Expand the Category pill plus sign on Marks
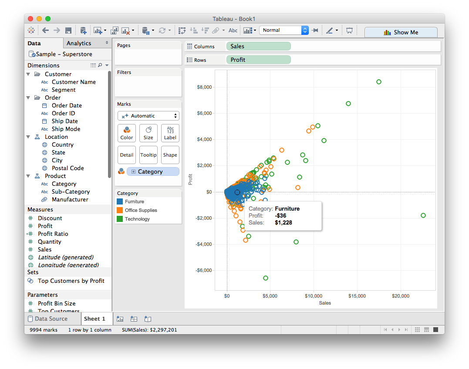469x369 pixels. pyautogui.click(x=133, y=171)
